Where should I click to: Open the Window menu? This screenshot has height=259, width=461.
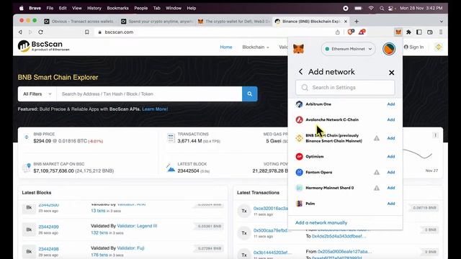[174, 8]
